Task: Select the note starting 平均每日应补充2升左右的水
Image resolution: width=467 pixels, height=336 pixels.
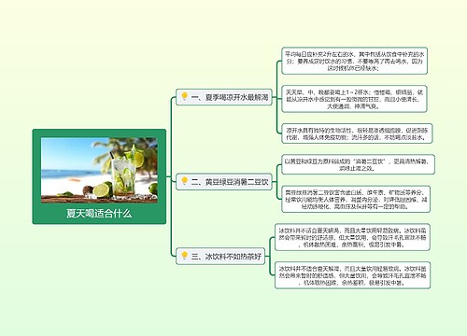Action: 354,61
